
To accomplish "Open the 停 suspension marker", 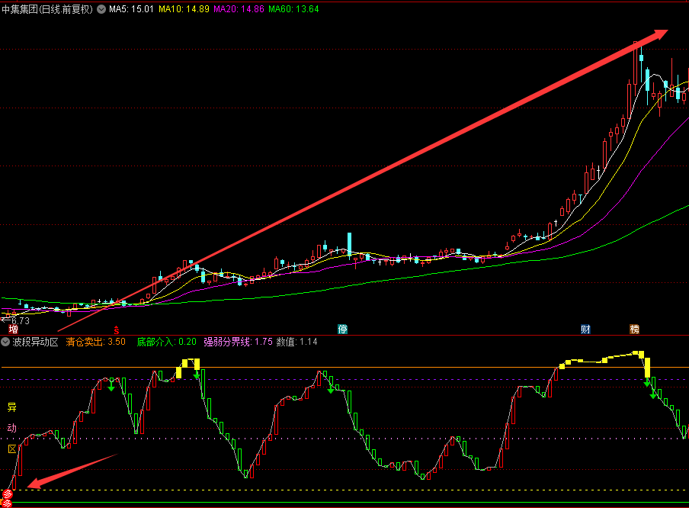I will [342, 329].
